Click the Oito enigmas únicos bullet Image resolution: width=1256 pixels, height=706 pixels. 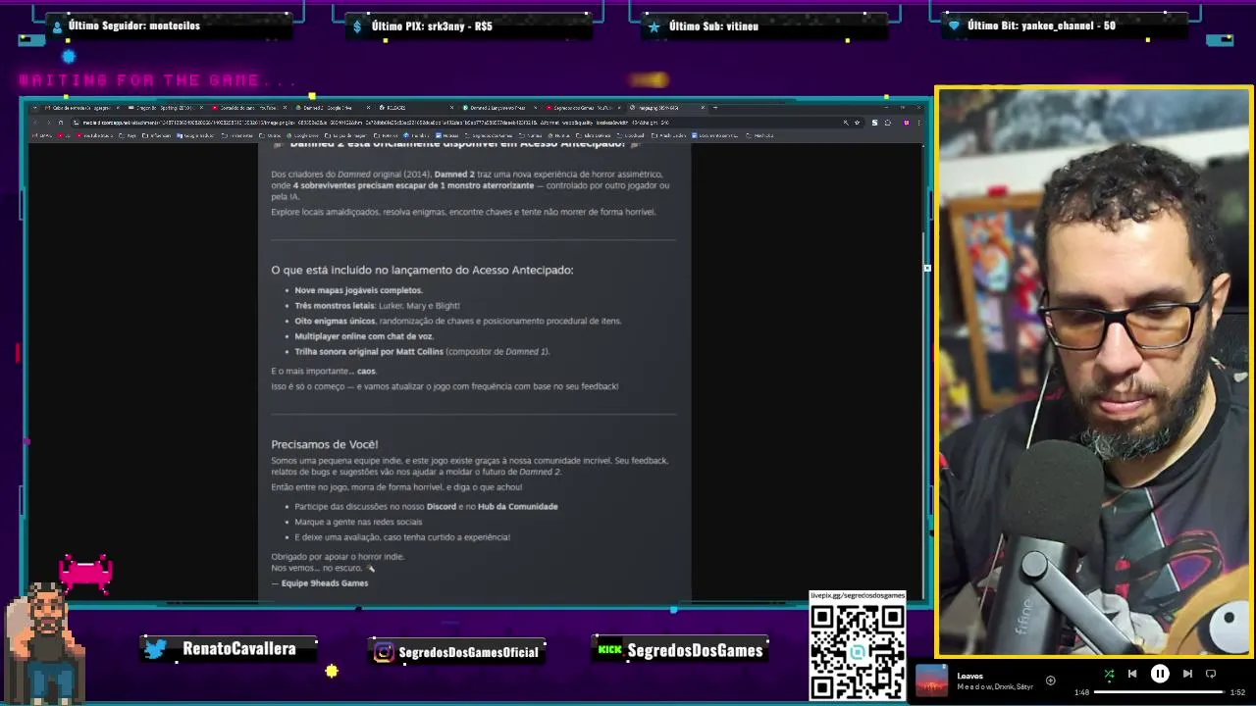(x=457, y=321)
